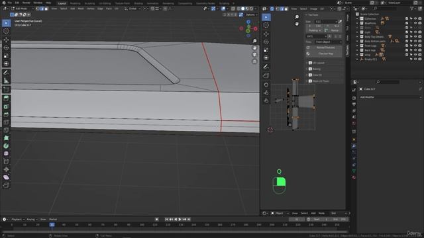Viewport: 424px width, 238px height.
Task: Open the From Object dropdown
Action: (x=329, y=42)
